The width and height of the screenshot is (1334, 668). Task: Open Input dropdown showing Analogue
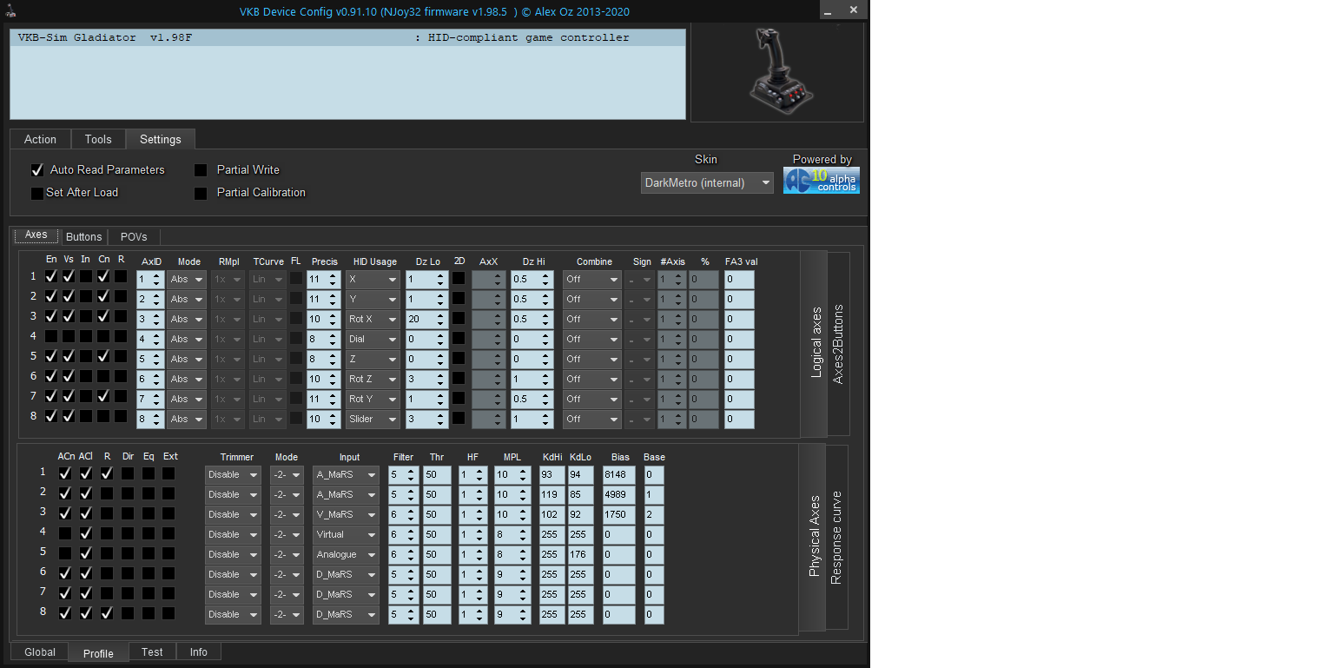coord(347,555)
